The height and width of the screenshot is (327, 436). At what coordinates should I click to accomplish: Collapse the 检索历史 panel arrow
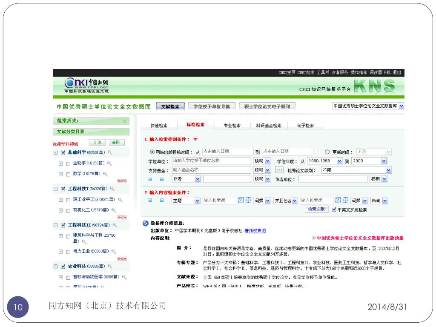tap(124, 121)
